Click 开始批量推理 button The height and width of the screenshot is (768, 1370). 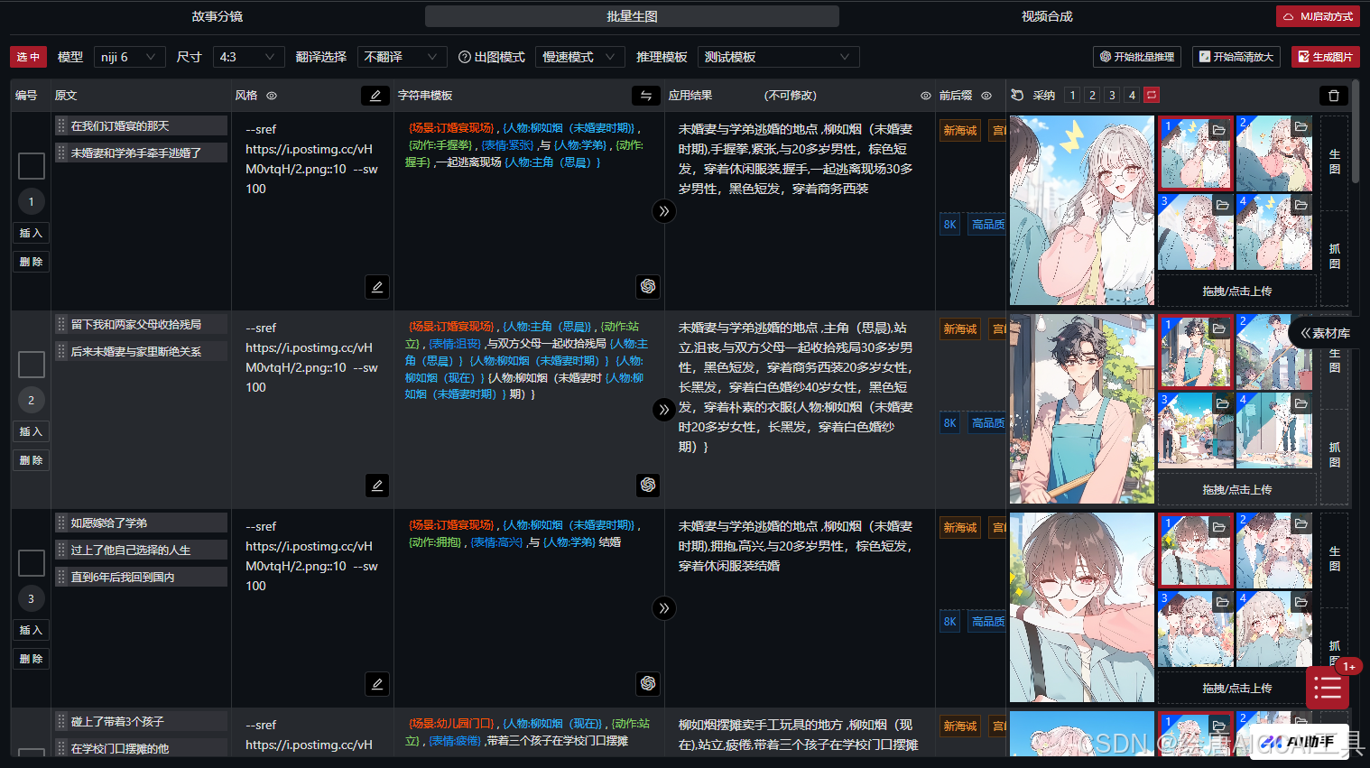[1137, 57]
